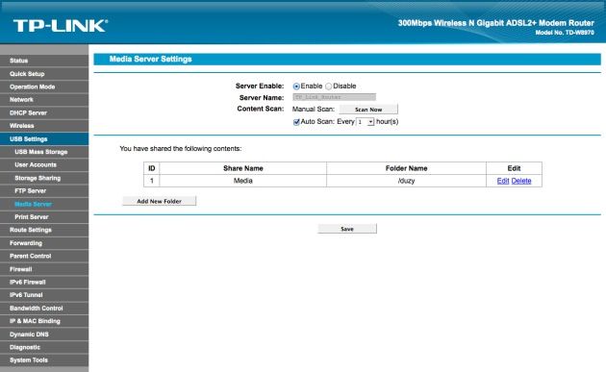Click the 'Server Name:' label
The image size is (606, 372).
pyautogui.click(x=262, y=98)
